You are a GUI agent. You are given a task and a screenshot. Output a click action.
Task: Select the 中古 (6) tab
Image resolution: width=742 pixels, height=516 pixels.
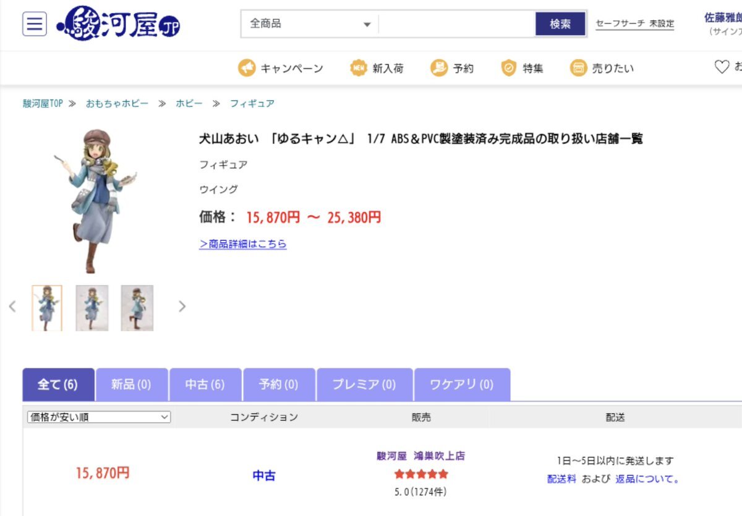point(205,384)
